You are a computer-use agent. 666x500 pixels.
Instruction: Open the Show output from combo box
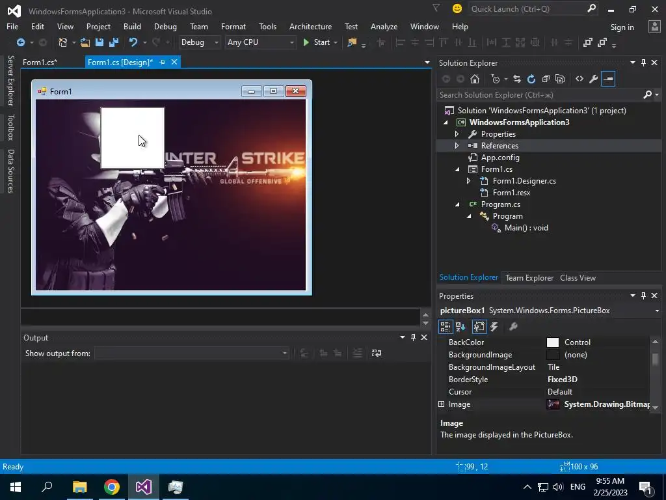(x=192, y=353)
